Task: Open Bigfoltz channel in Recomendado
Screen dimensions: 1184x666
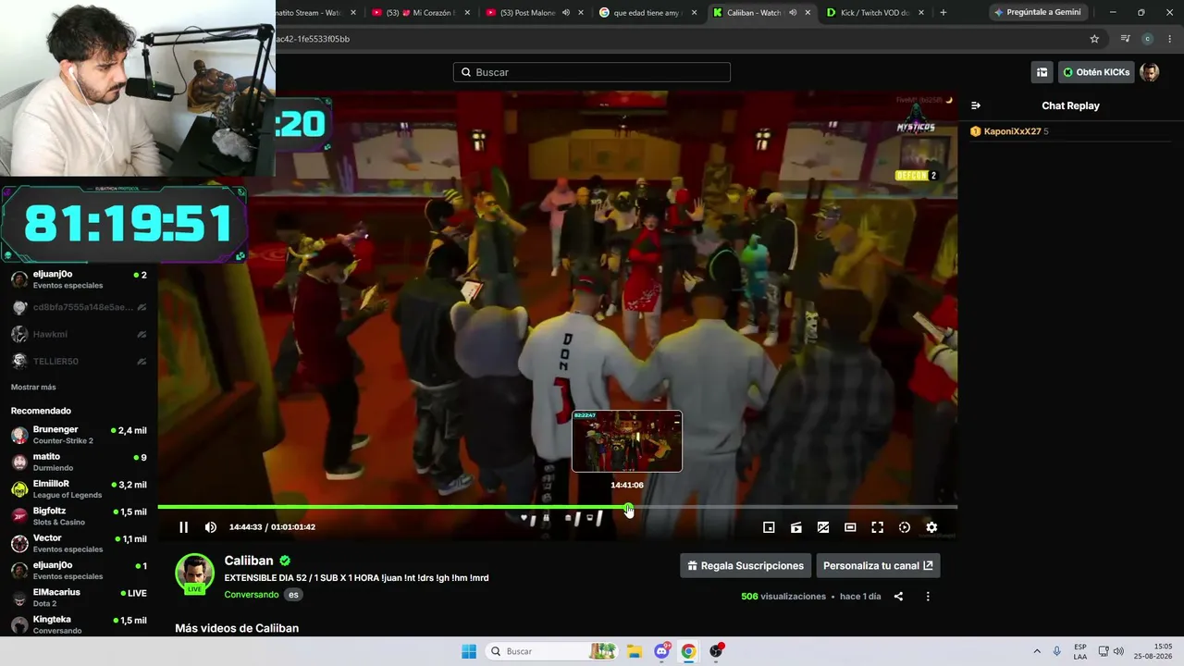Action: 79,516
